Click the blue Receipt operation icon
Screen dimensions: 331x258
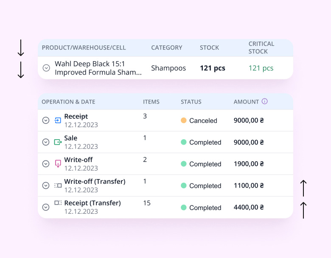tap(58, 121)
